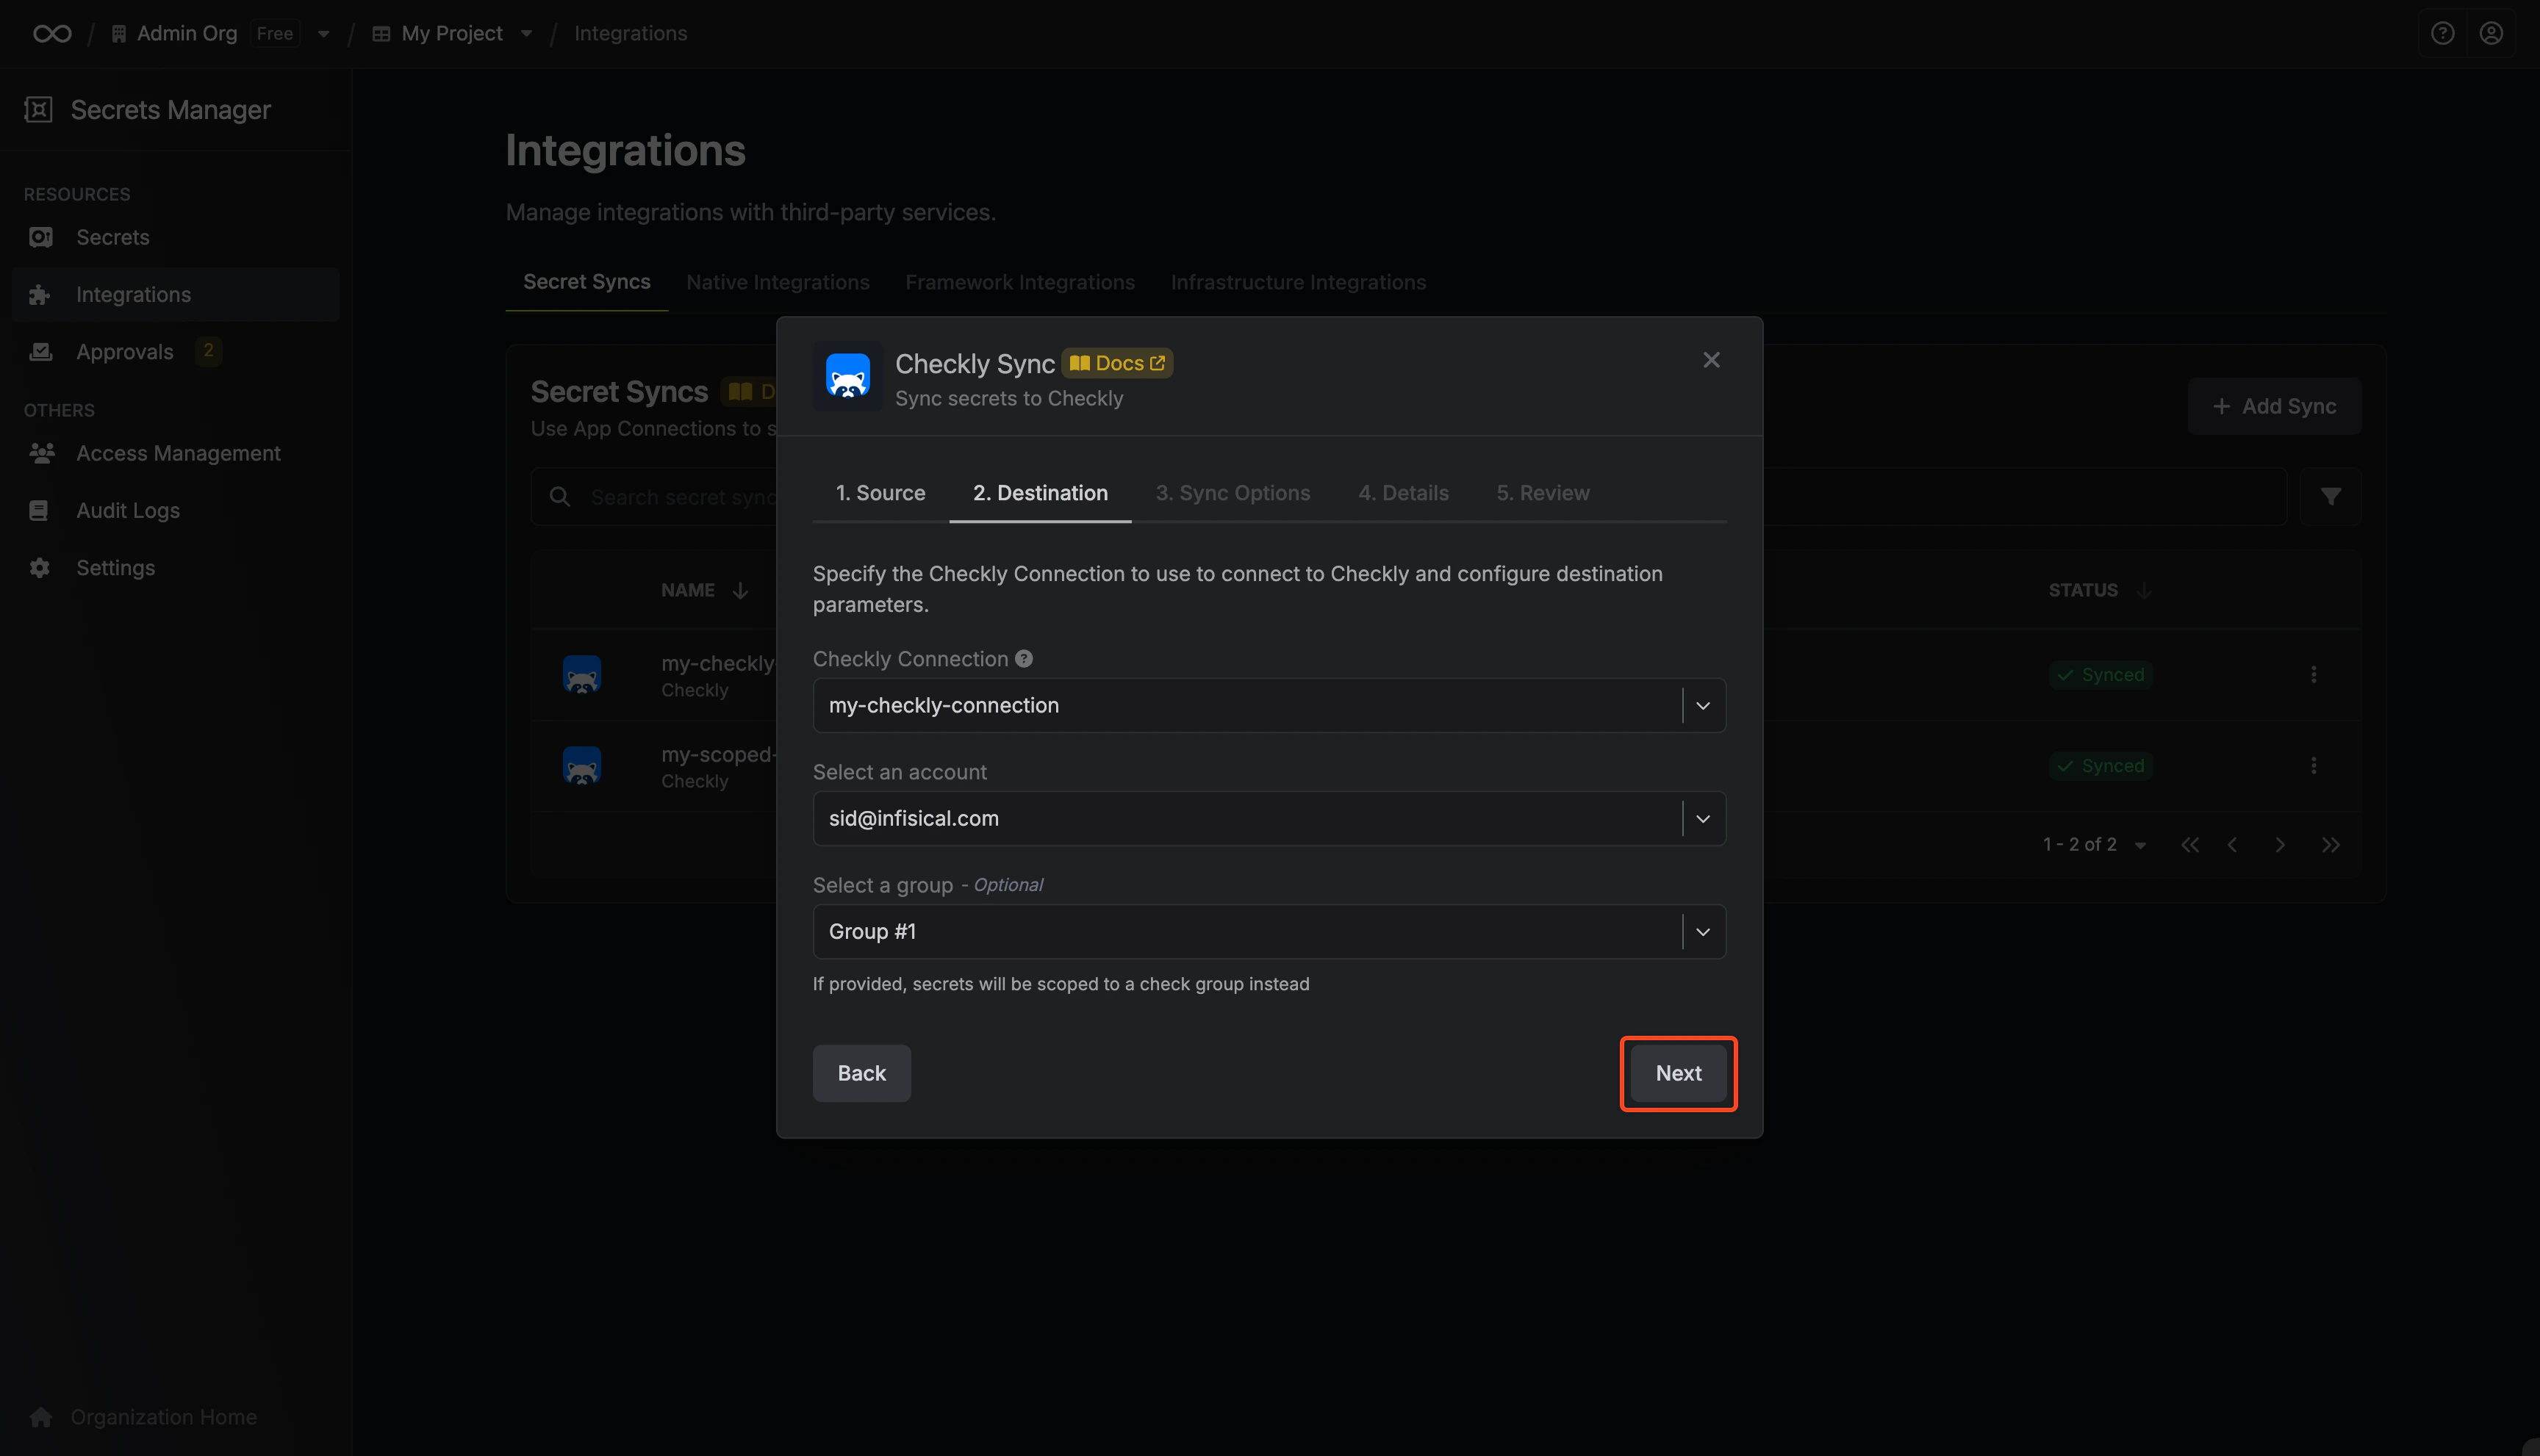The height and width of the screenshot is (1456, 2540).
Task: Click the Secrets vault icon in sidebar
Action: tap(40, 237)
